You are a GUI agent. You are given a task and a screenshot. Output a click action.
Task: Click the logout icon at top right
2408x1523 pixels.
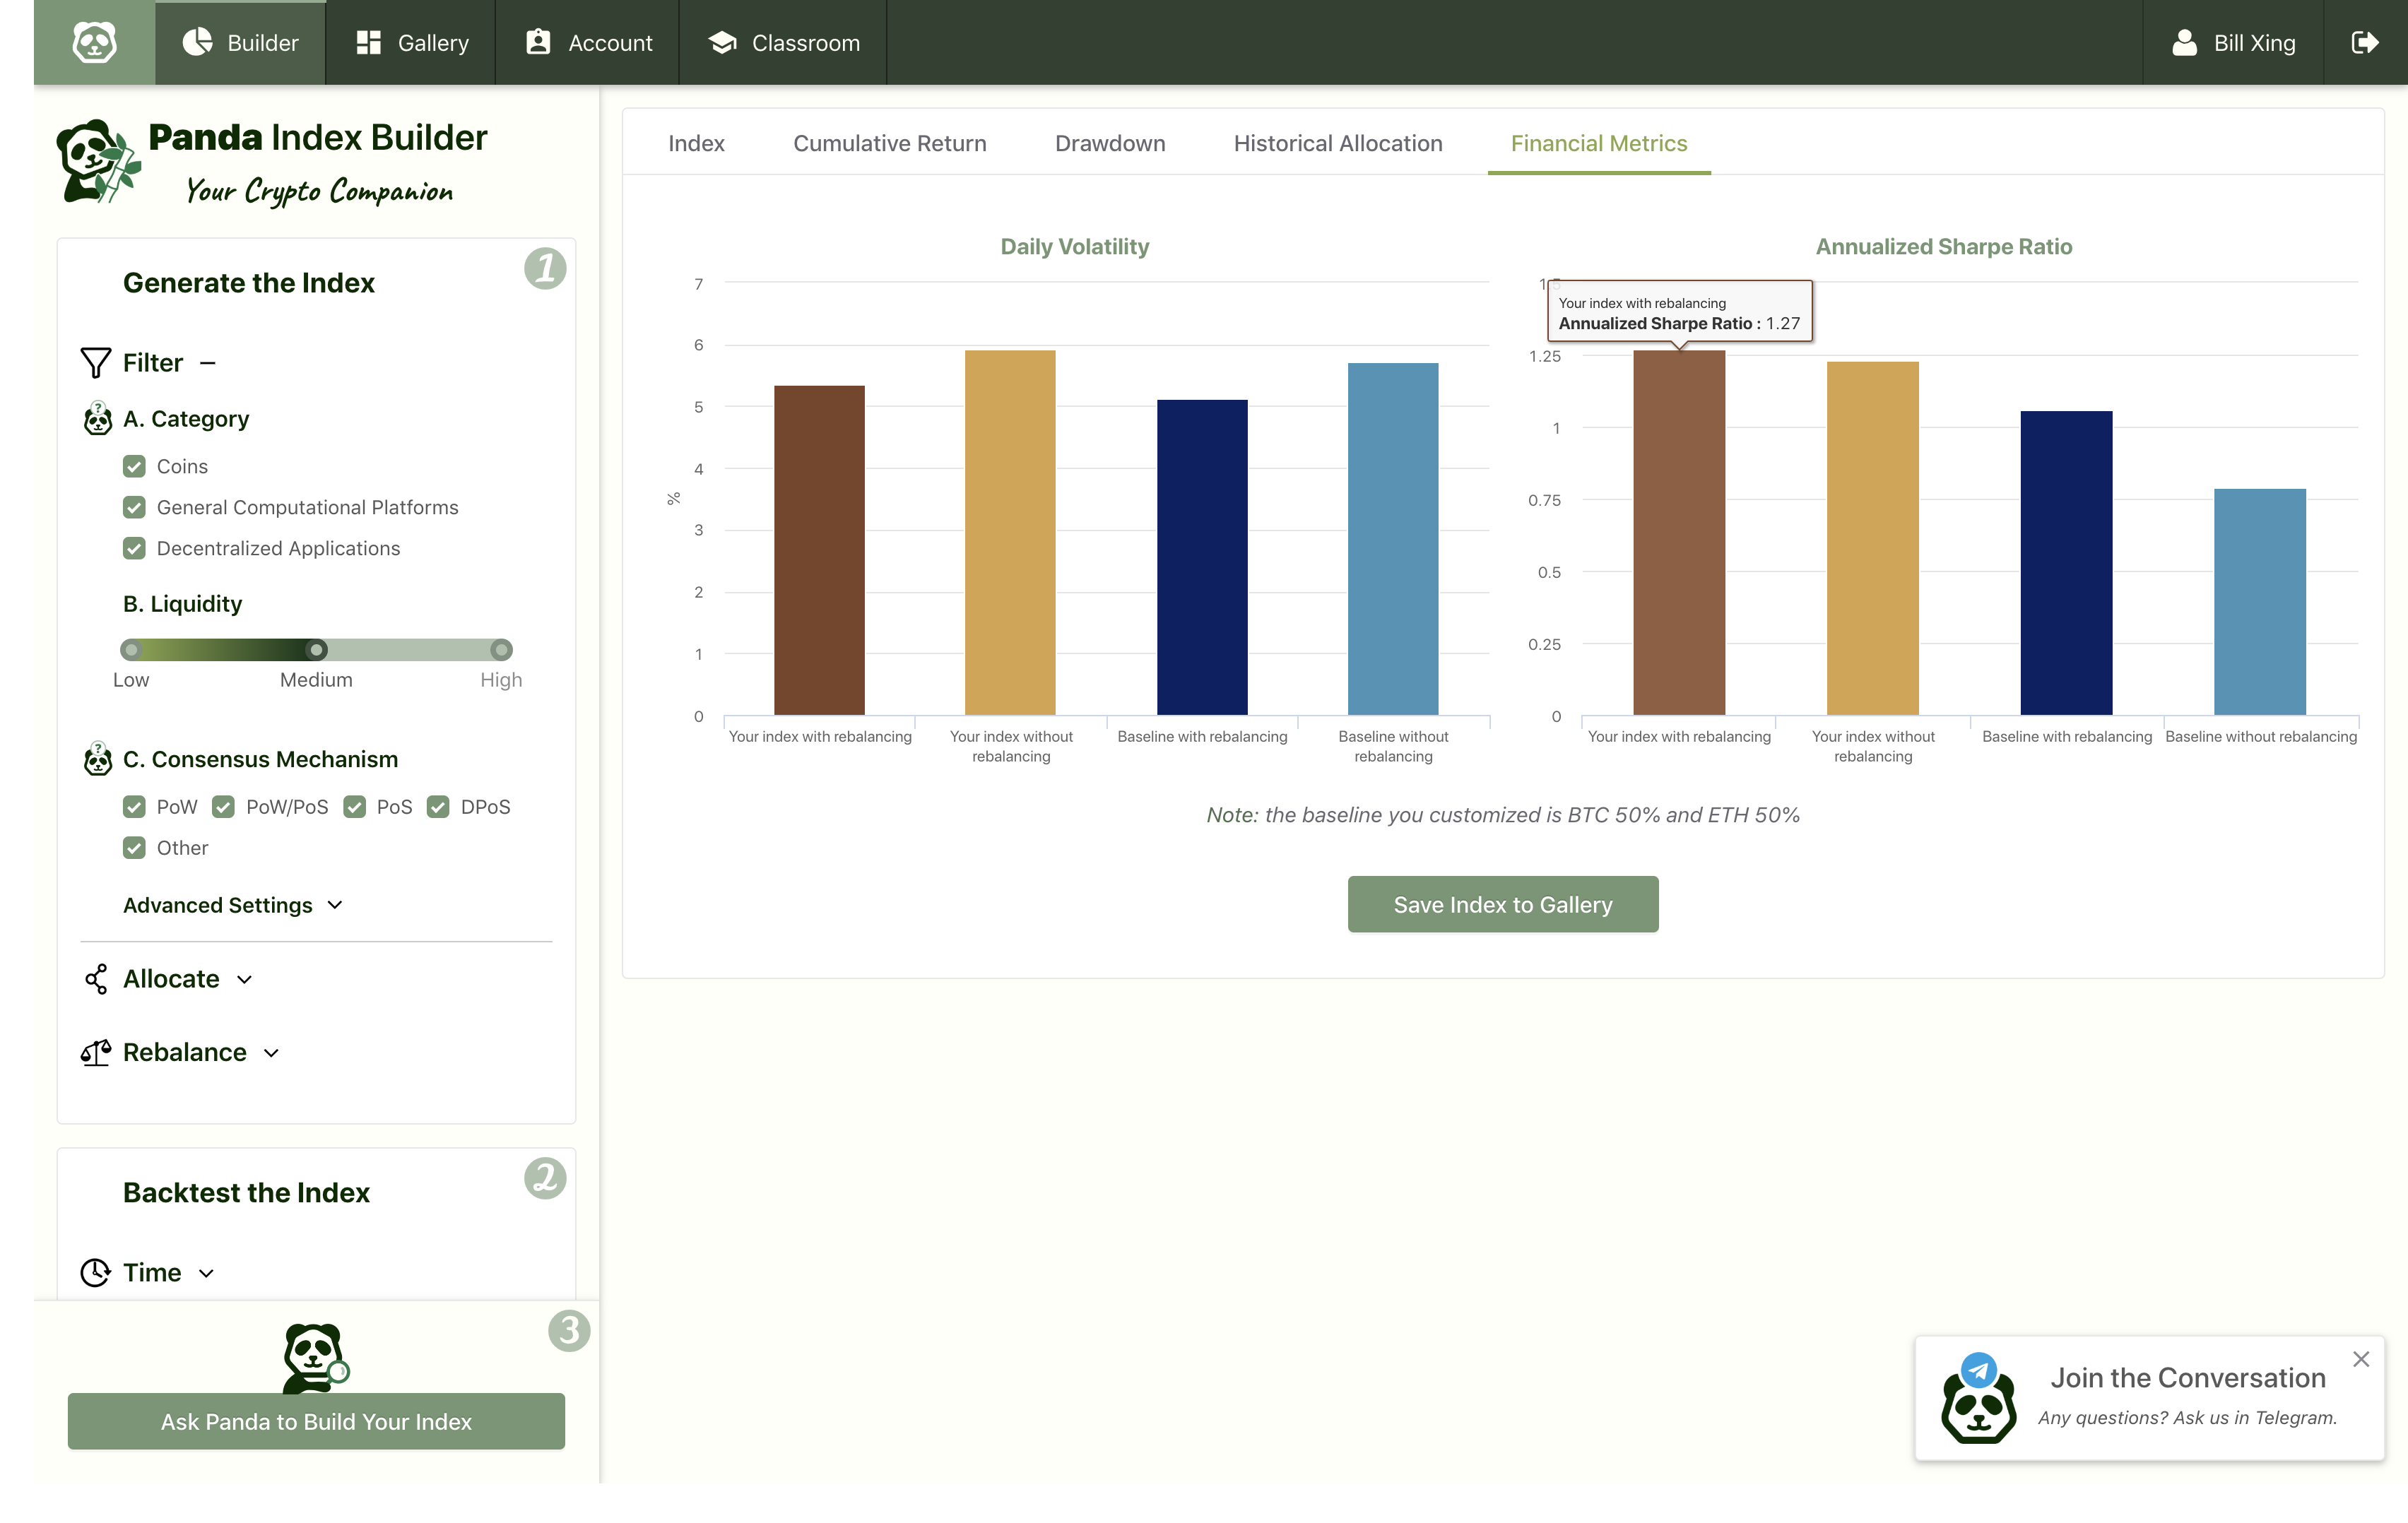point(2364,42)
